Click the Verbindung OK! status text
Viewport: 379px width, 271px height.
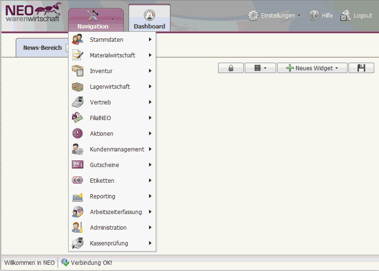click(91, 262)
